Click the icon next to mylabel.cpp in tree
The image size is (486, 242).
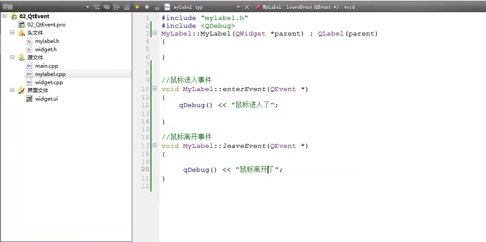(x=30, y=74)
